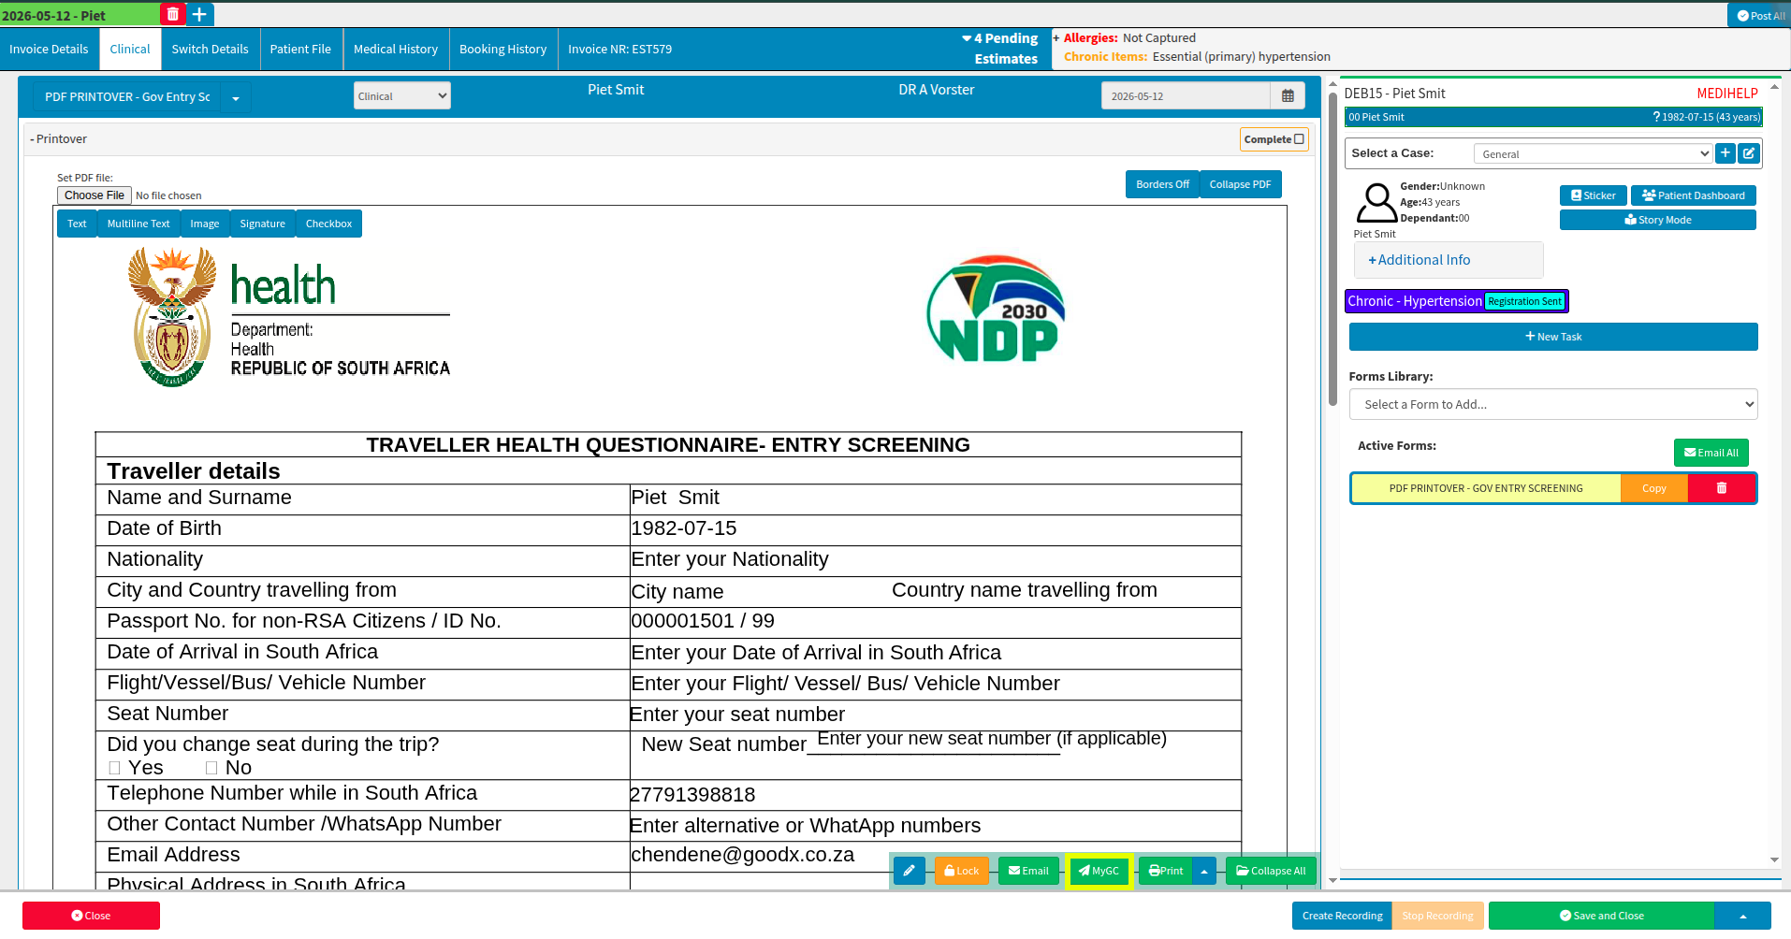The width and height of the screenshot is (1791, 939).
Task: Add a Text field to PDF
Action: click(x=77, y=224)
